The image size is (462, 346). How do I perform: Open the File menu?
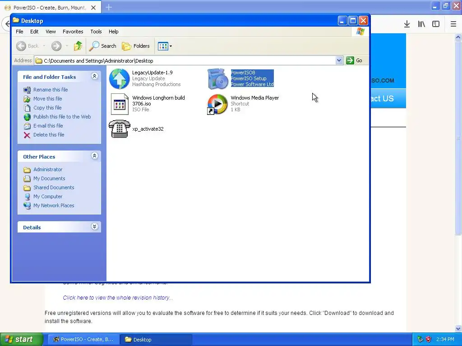[x=19, y=32]
